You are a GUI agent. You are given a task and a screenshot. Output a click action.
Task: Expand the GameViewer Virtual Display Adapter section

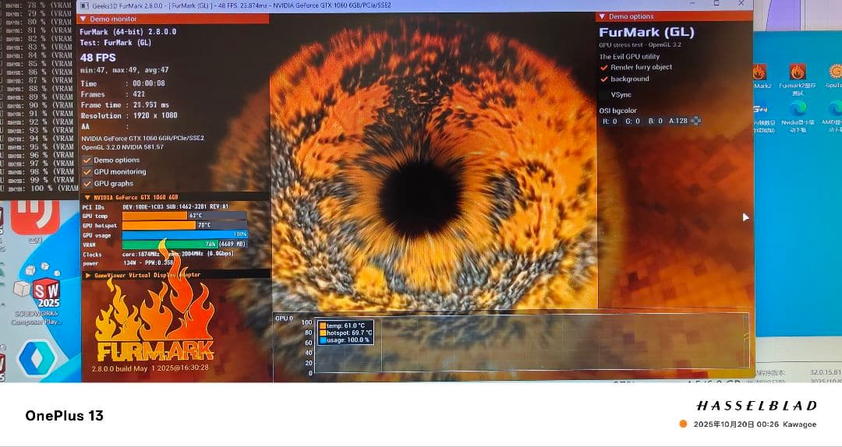click(87, 275)
